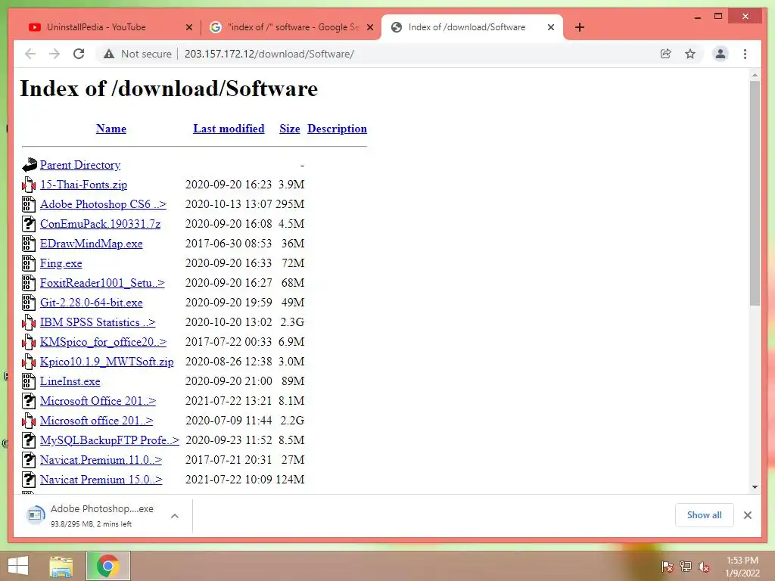Click compressed icon beside KMSpico_for_office20

30,342
